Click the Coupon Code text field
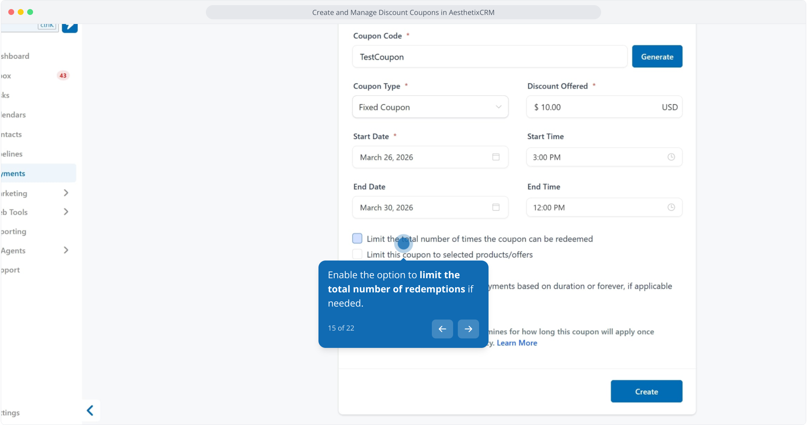The width and height of the screenshot is (807, 425). click(x=489, y=57)
